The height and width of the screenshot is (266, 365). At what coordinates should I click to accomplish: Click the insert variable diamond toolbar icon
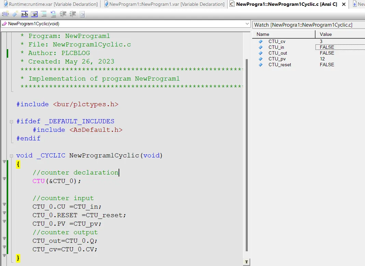(x=15, y=14)
